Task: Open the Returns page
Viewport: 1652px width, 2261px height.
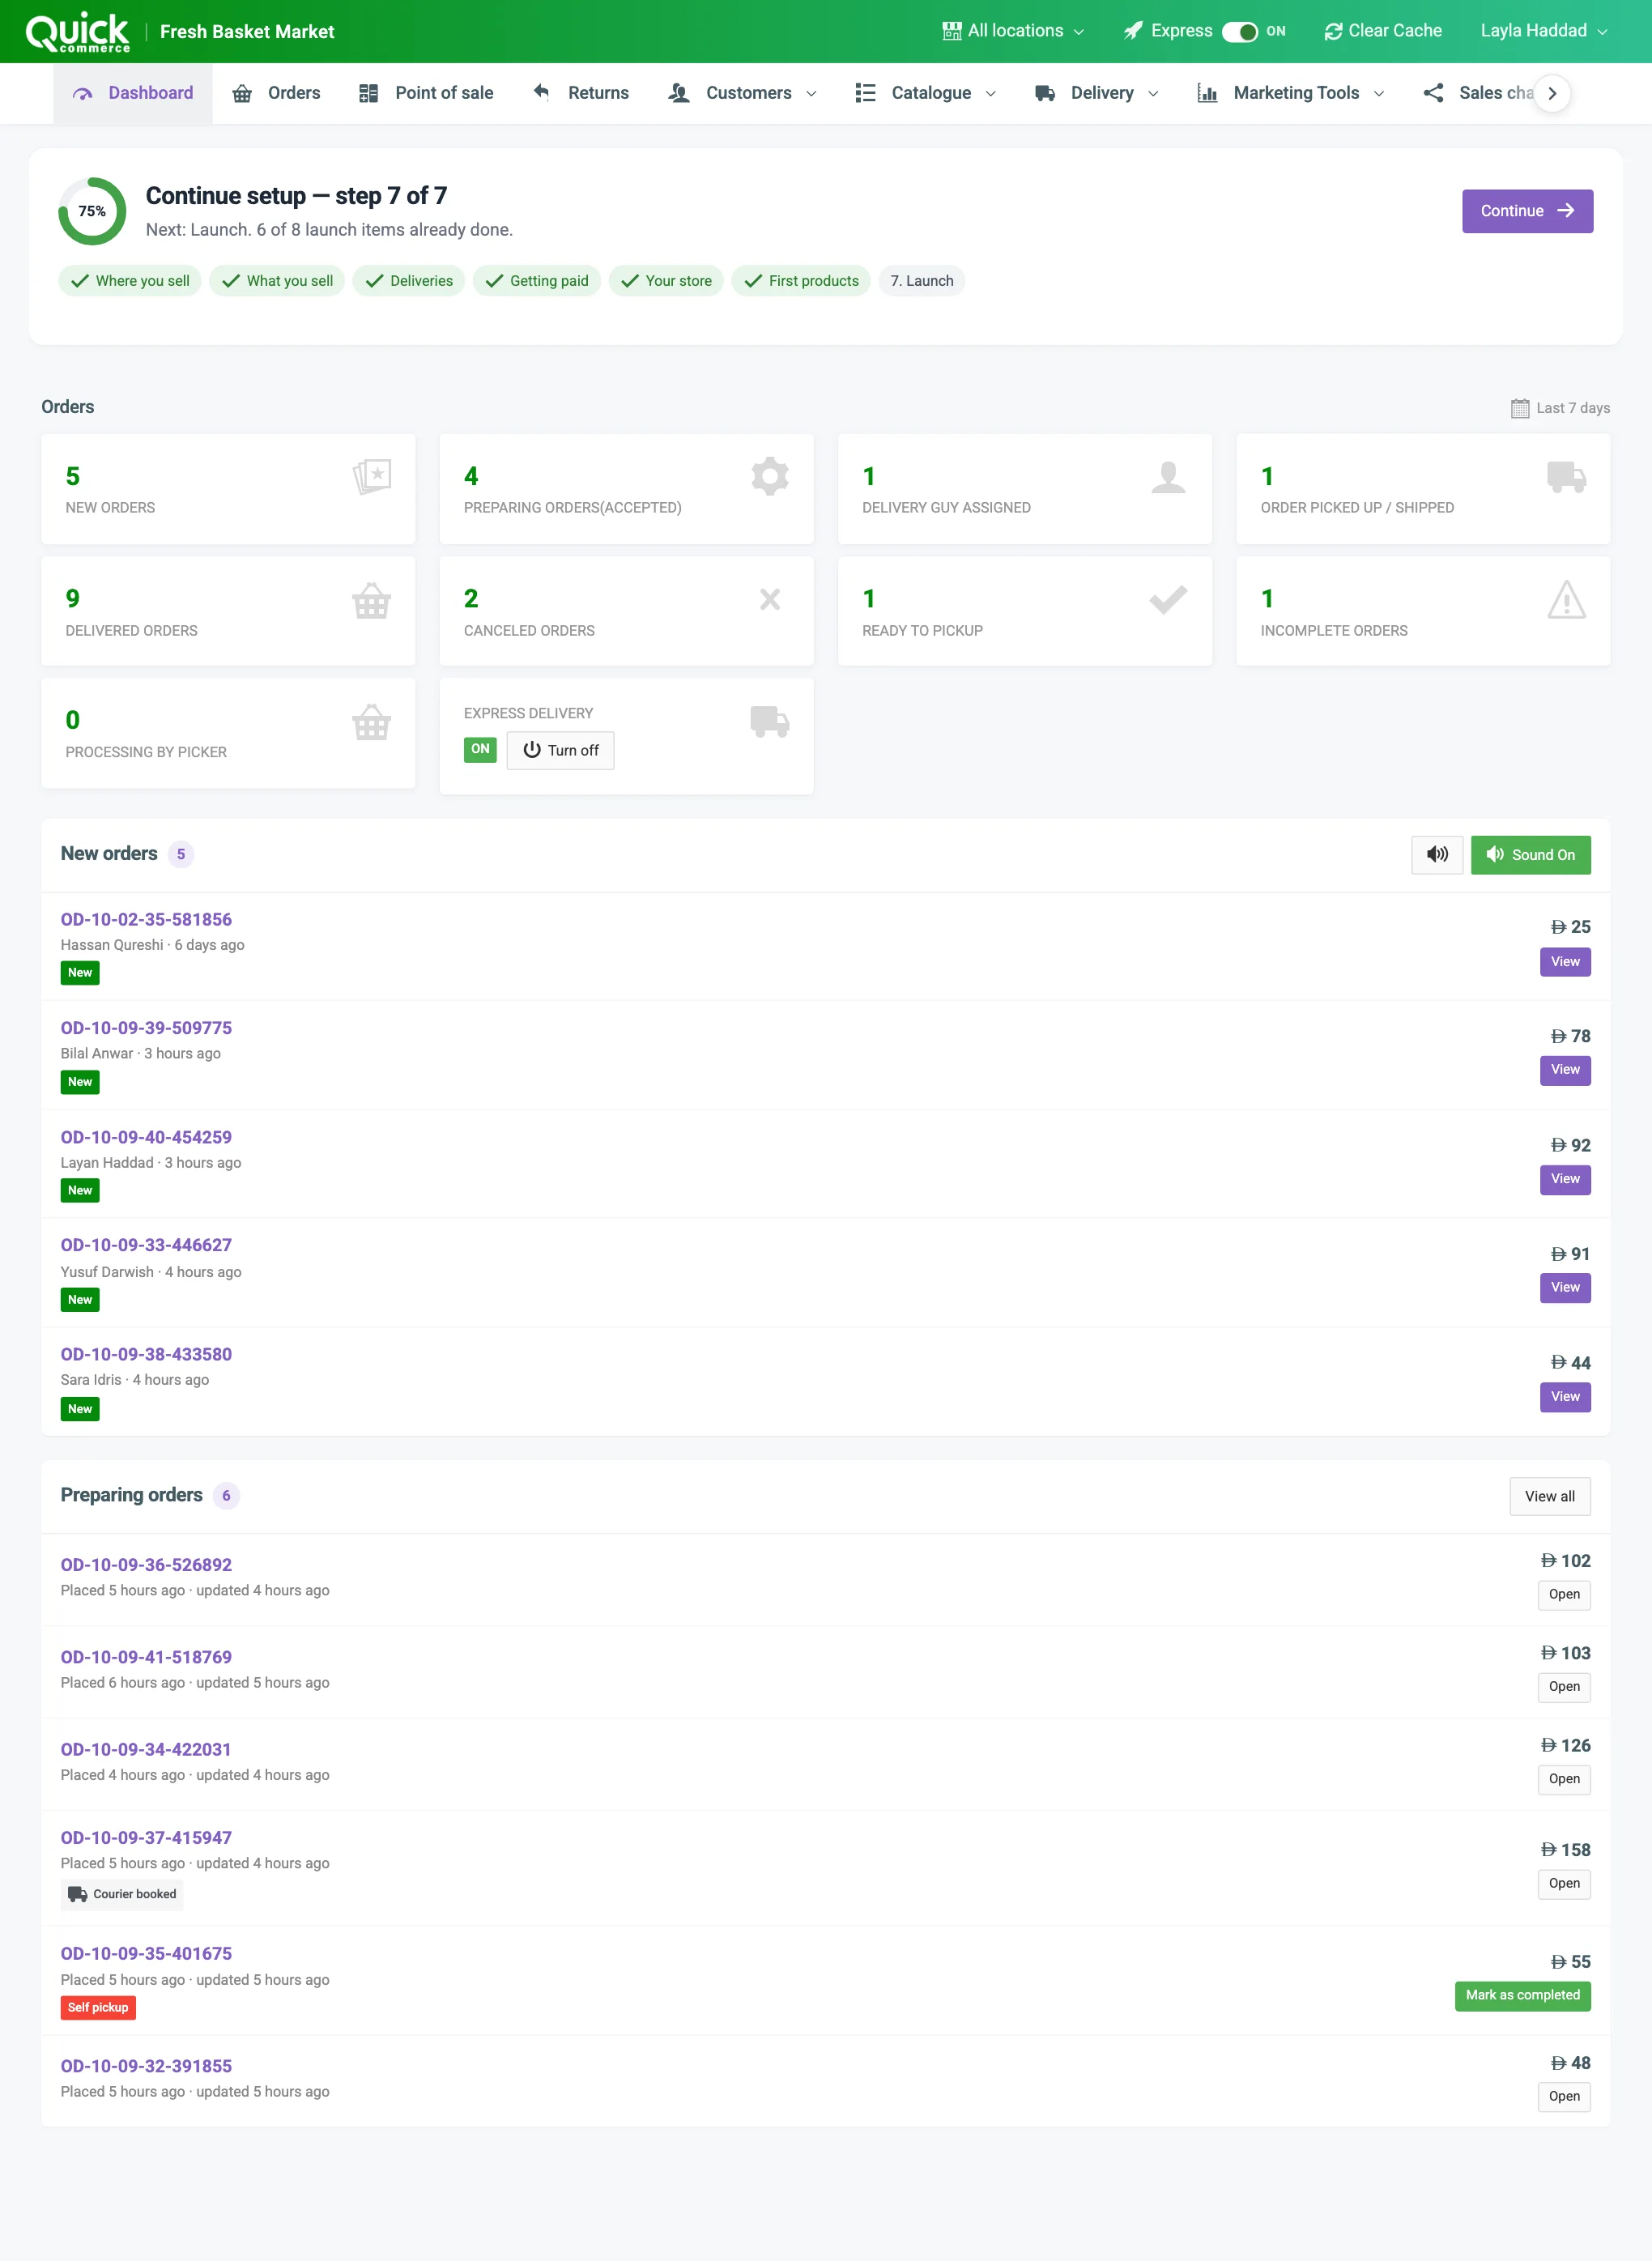Action: pyautogui.click(x=581, y=93)
